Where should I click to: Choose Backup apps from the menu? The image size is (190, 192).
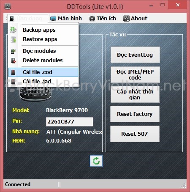click(x=43, y=30)
